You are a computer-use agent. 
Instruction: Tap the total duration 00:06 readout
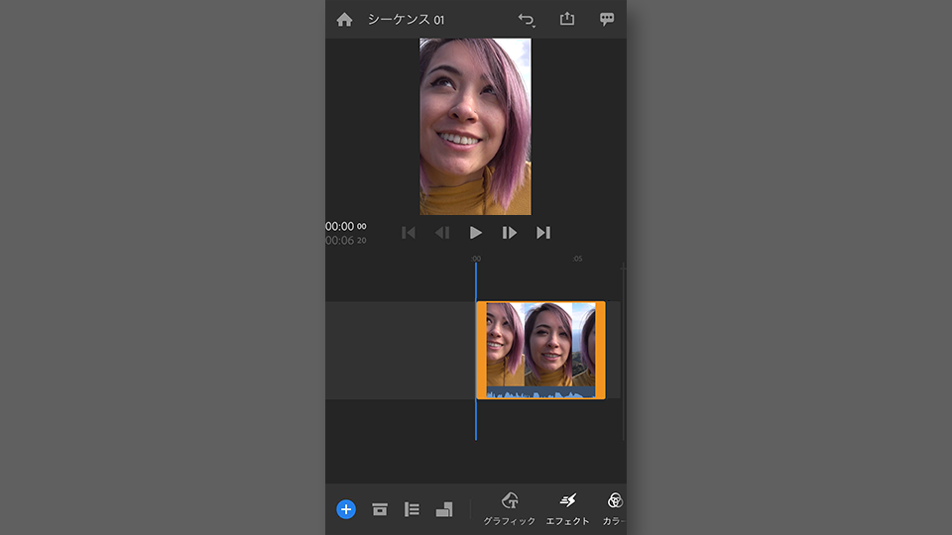pyautogui.click(x=346, y=241)
